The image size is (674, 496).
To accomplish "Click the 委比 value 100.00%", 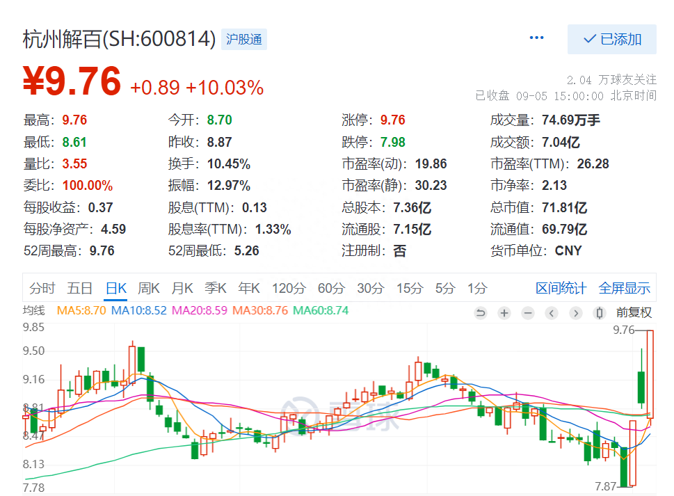I will pos(88,186).
